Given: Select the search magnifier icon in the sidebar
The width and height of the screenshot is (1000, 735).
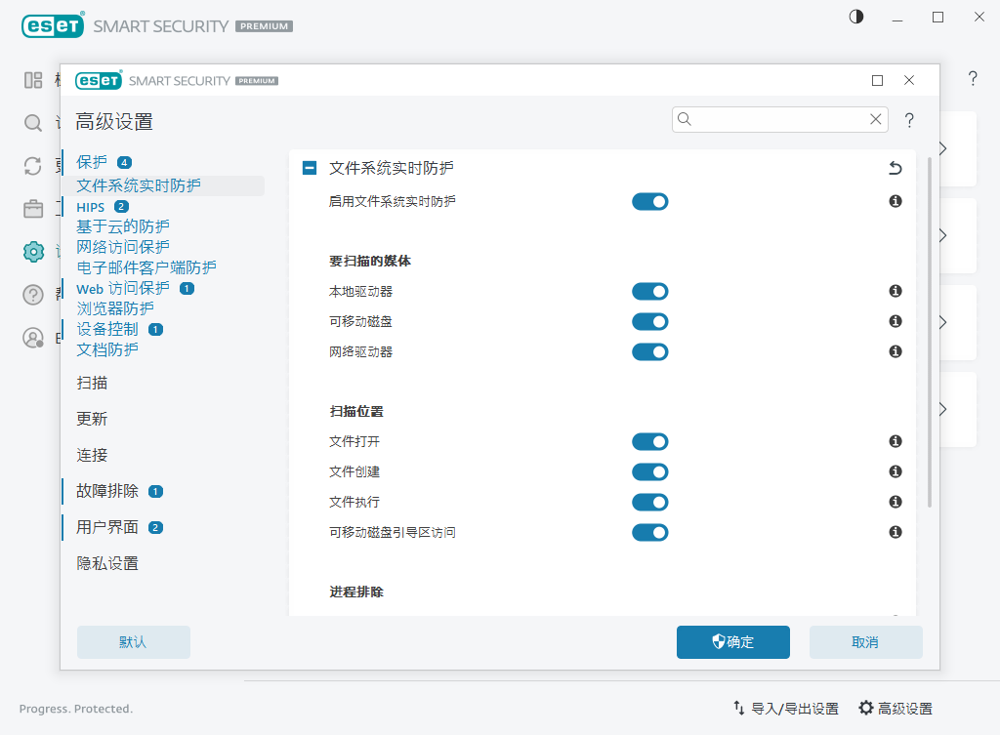Looking at the screenshot, I should (32, 124).
